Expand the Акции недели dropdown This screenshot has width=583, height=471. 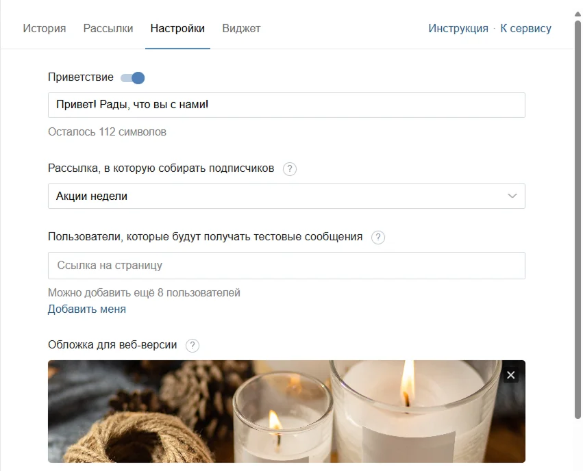(286, 196)
